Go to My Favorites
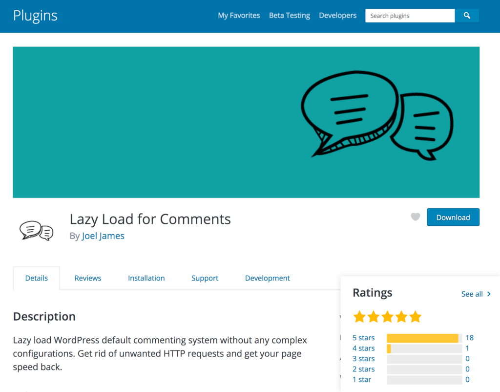This screenshot has width=500, height=392. tap(239, 15)
